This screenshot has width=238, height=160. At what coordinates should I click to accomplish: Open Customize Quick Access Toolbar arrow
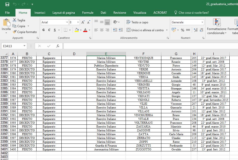pyautogui.click(x=32, y=4)
